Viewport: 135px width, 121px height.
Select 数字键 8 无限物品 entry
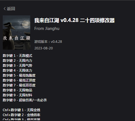tap(17, 90)
